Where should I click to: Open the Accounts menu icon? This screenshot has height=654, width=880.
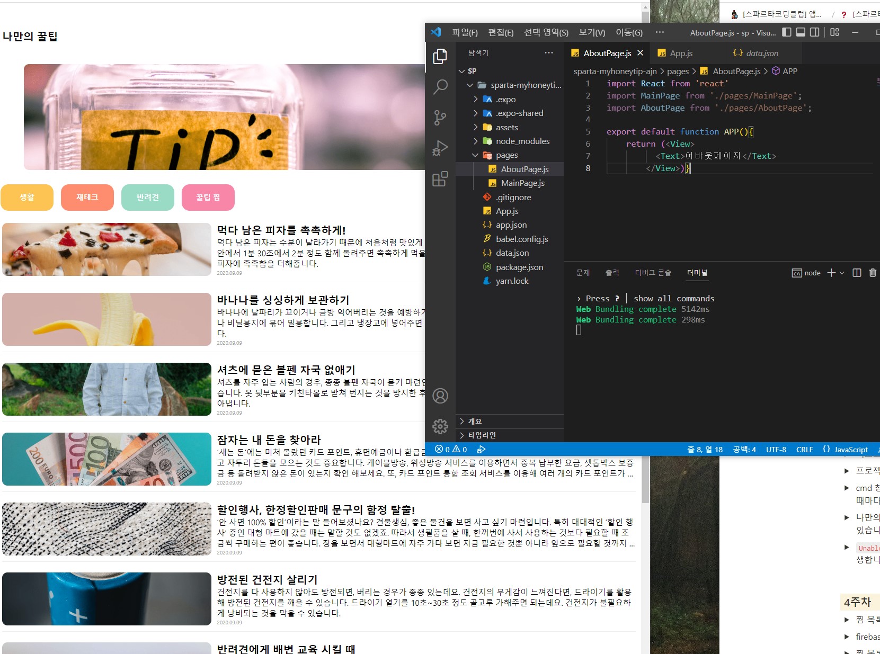point(440,396)
